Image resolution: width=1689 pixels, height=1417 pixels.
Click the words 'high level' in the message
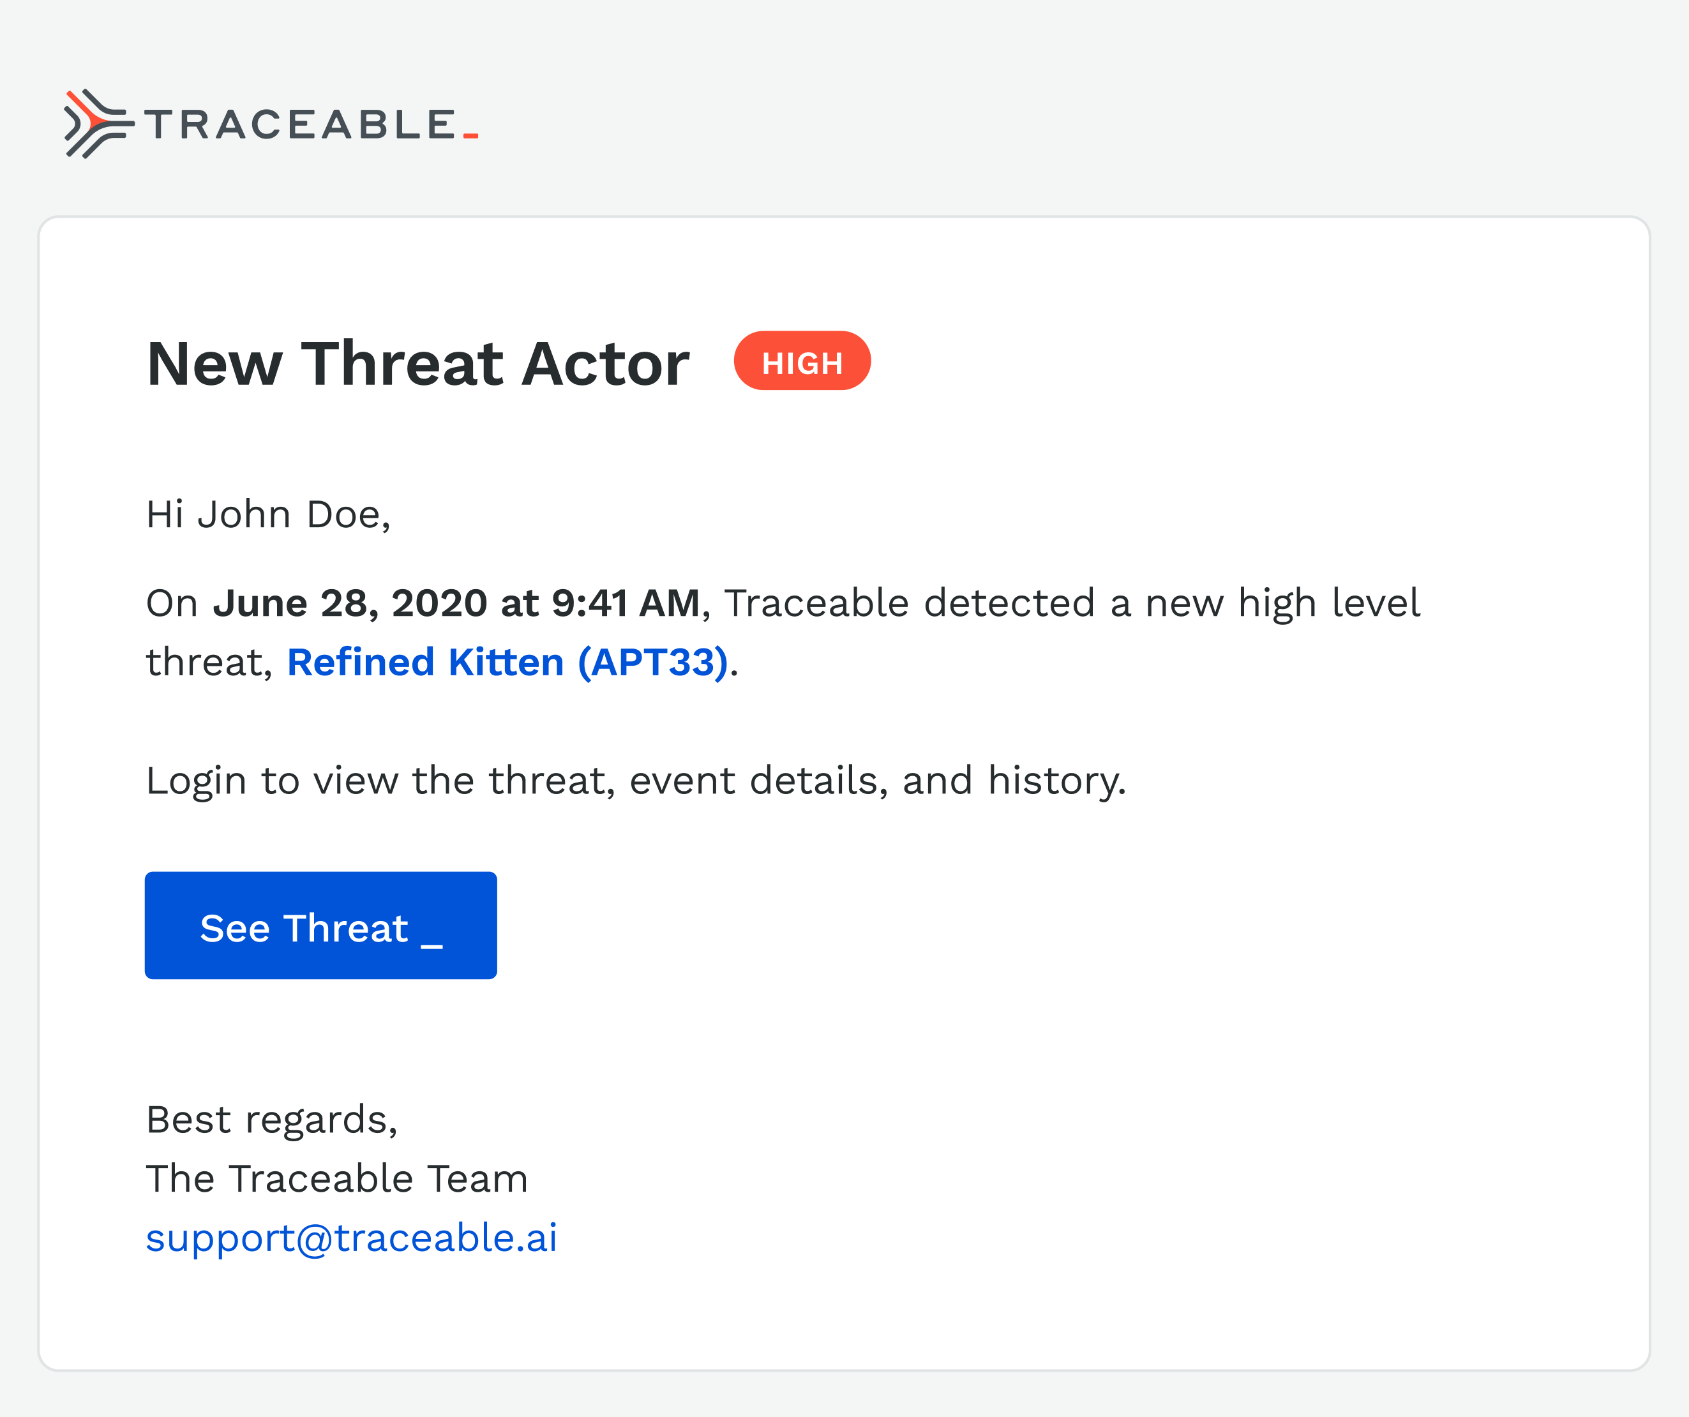1329,603
